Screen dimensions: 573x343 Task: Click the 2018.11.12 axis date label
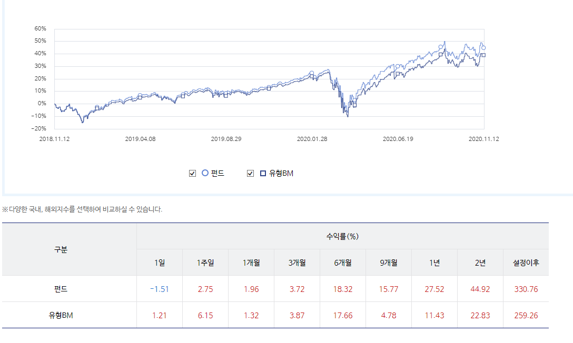[x=56, y=139]
